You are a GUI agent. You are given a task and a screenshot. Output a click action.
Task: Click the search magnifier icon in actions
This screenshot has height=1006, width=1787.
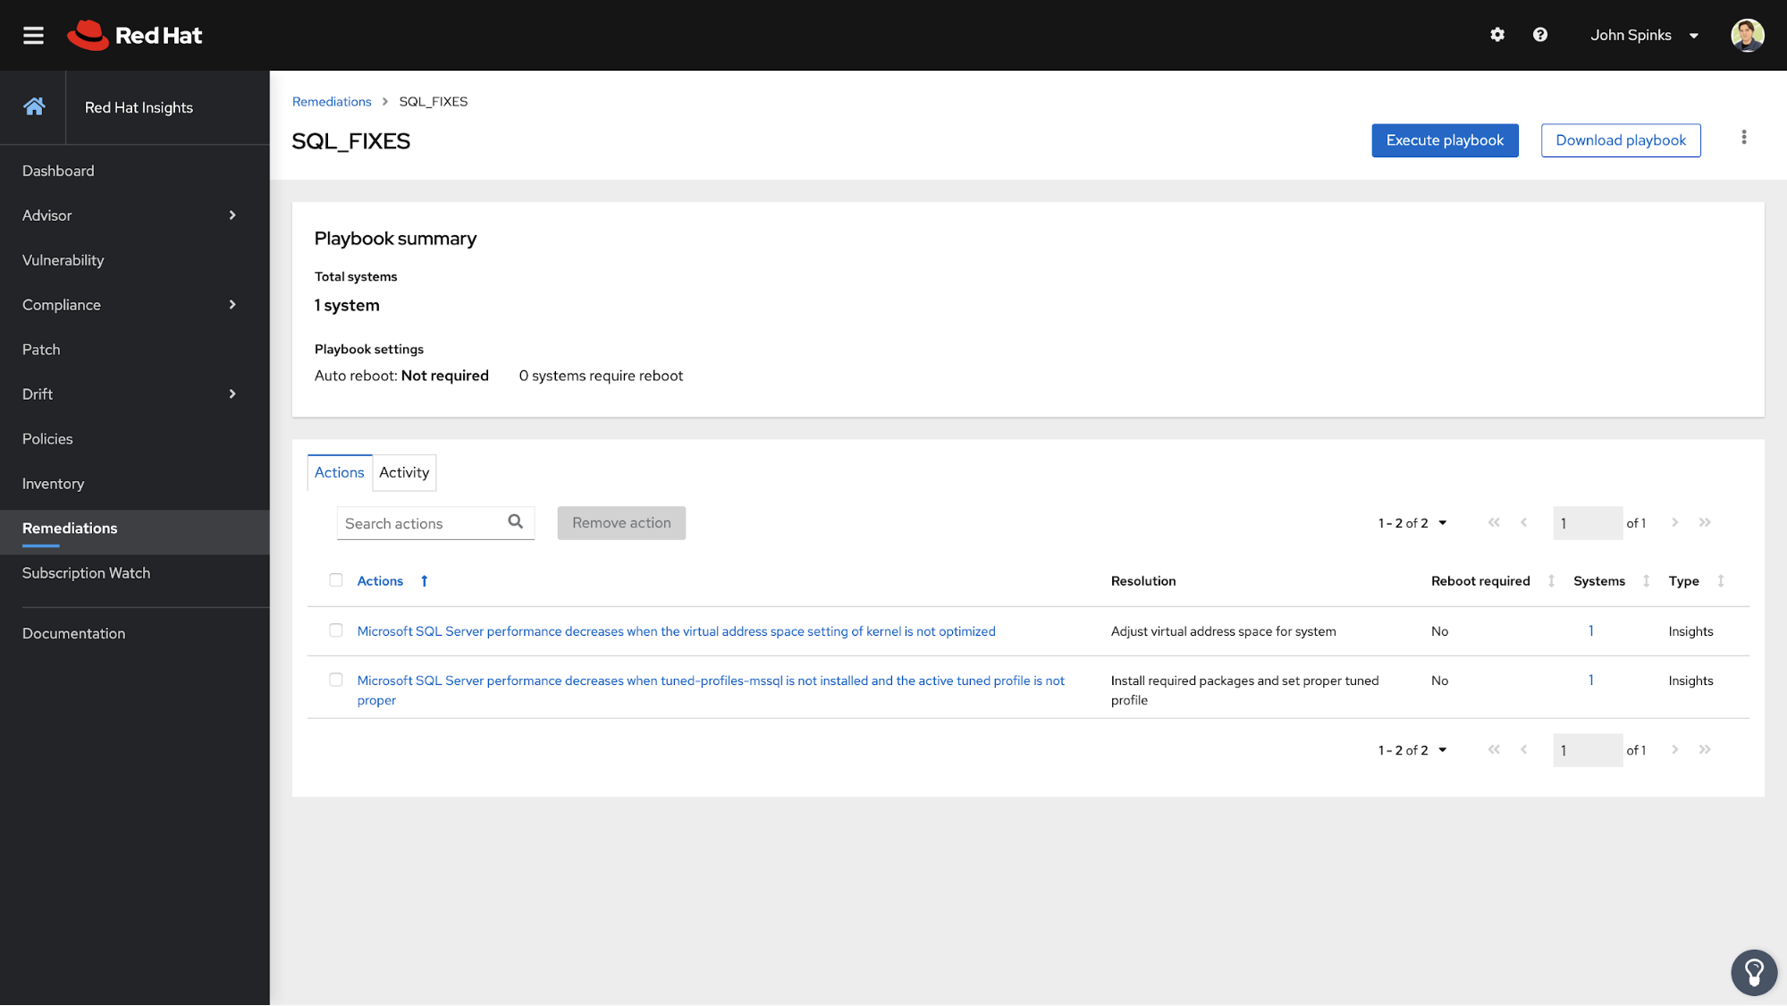(516, 520)
